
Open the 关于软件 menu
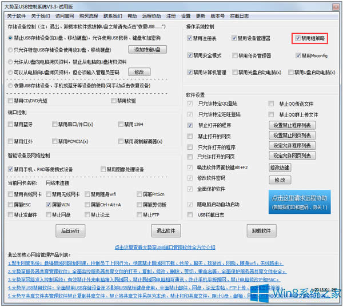pyautogui.click(x=16, y=15)
